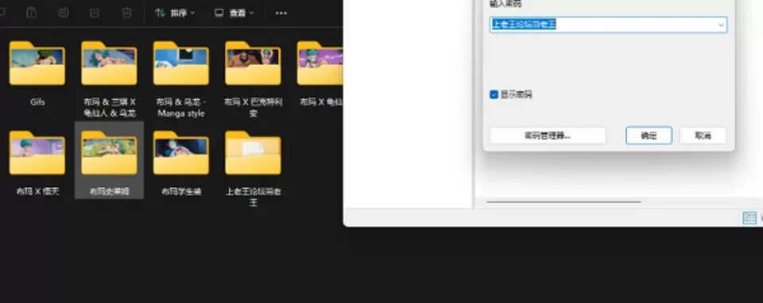Select the 上老王论坛当老王 folder
Viewport: 763px width, 303px height.
[x=253, y=167]
